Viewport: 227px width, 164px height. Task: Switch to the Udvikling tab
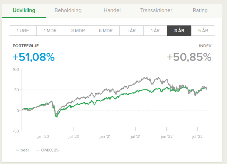coord(24,10)
